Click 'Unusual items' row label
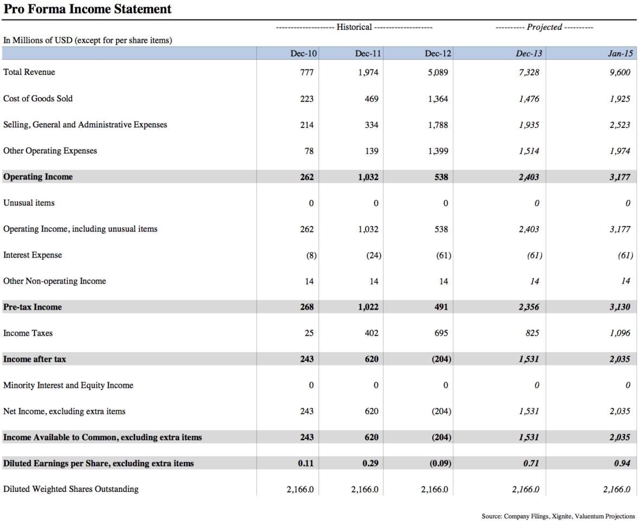 [x=29, y=203]
